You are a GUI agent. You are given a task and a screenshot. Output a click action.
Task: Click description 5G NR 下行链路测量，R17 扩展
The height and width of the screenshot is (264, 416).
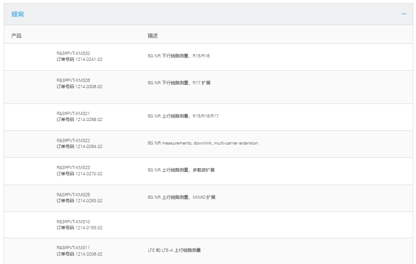point(171,83)
